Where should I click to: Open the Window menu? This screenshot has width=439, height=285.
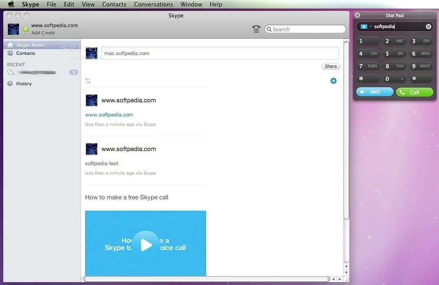(191, 4)
